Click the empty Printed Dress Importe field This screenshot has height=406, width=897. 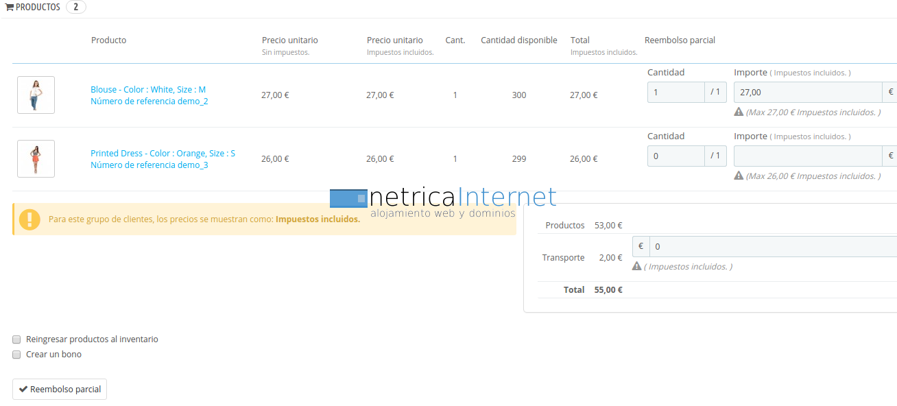tap(807, 156)
